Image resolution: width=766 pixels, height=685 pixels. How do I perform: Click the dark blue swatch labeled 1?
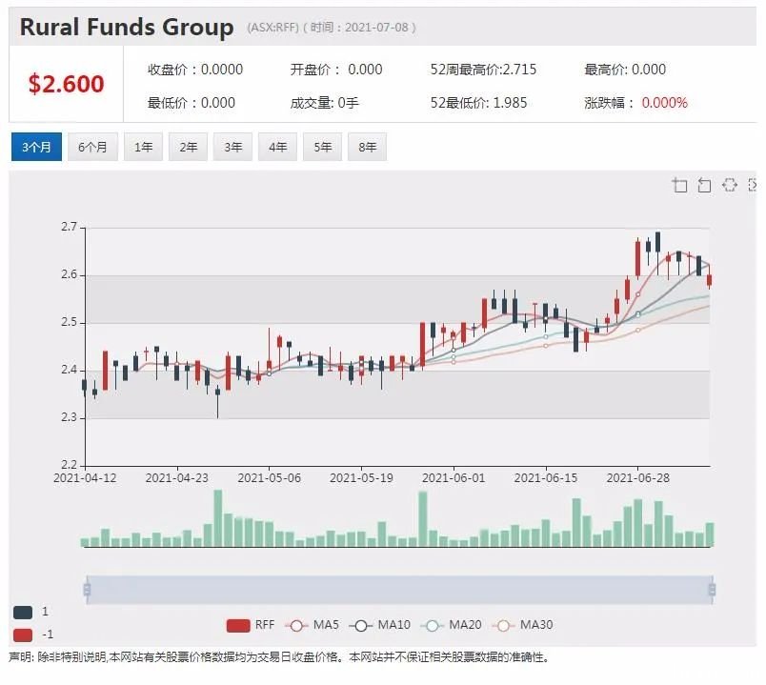tap(23, 612)
